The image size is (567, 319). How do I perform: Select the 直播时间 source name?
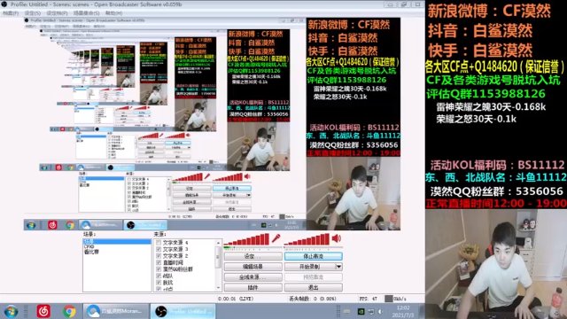click(173, 262)
